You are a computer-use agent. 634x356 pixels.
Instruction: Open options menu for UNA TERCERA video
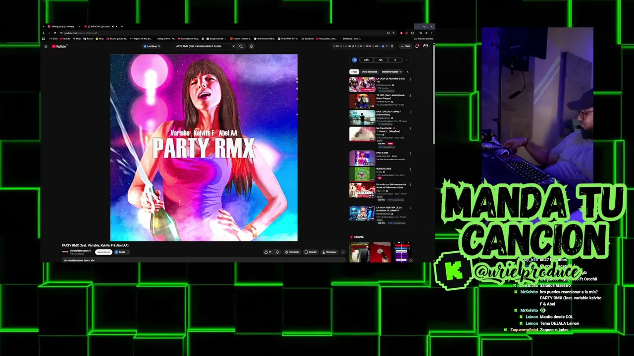pyautogui.click(x=410, y=112)
